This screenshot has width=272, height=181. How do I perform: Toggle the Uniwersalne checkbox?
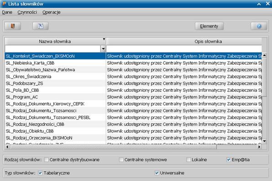(157, 173)
